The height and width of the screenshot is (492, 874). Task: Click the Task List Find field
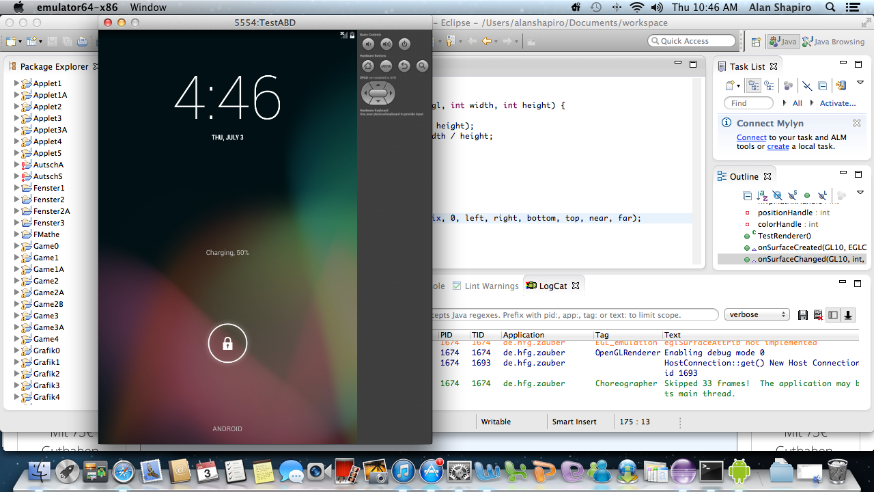[748, 103]
